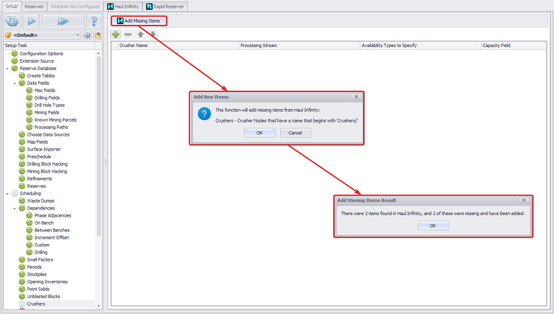The width and height of the screenshot is (554, 314).
Task: Click OK in Add Missing Items Result
Action: pyautogui.click(x=433, y=226)
